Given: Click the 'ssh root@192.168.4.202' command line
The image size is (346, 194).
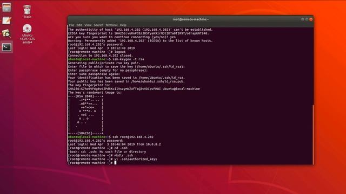Looking at the screenshot, I should click(x=110, y=137).
